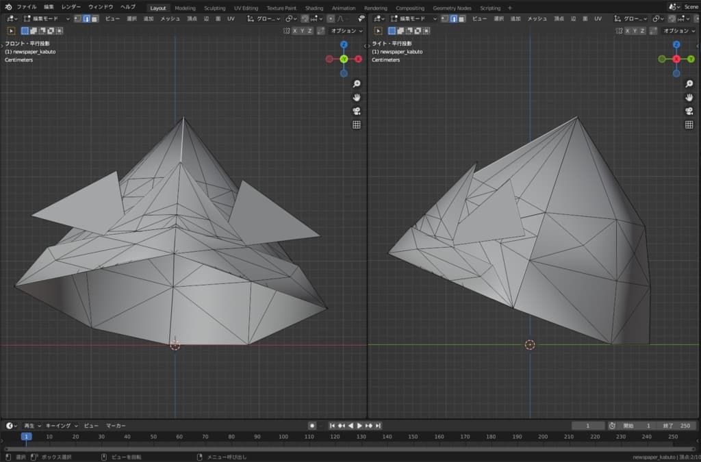Click the current frame number field

pyautogui.click(x=588, y=426)
